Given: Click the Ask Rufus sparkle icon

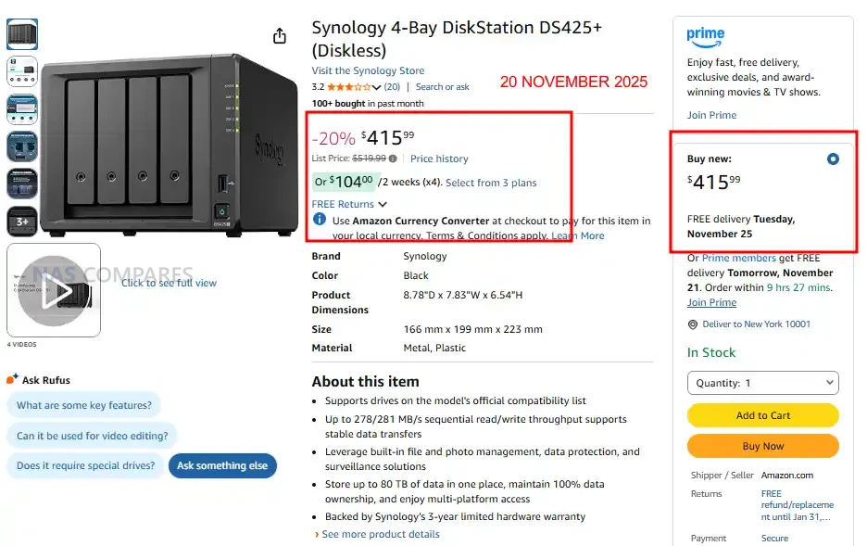Looking at the screenshot, I should click(12, 379).
